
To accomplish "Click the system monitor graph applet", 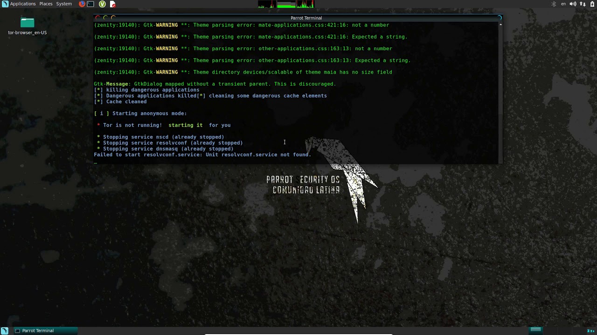I will point(286,4).
